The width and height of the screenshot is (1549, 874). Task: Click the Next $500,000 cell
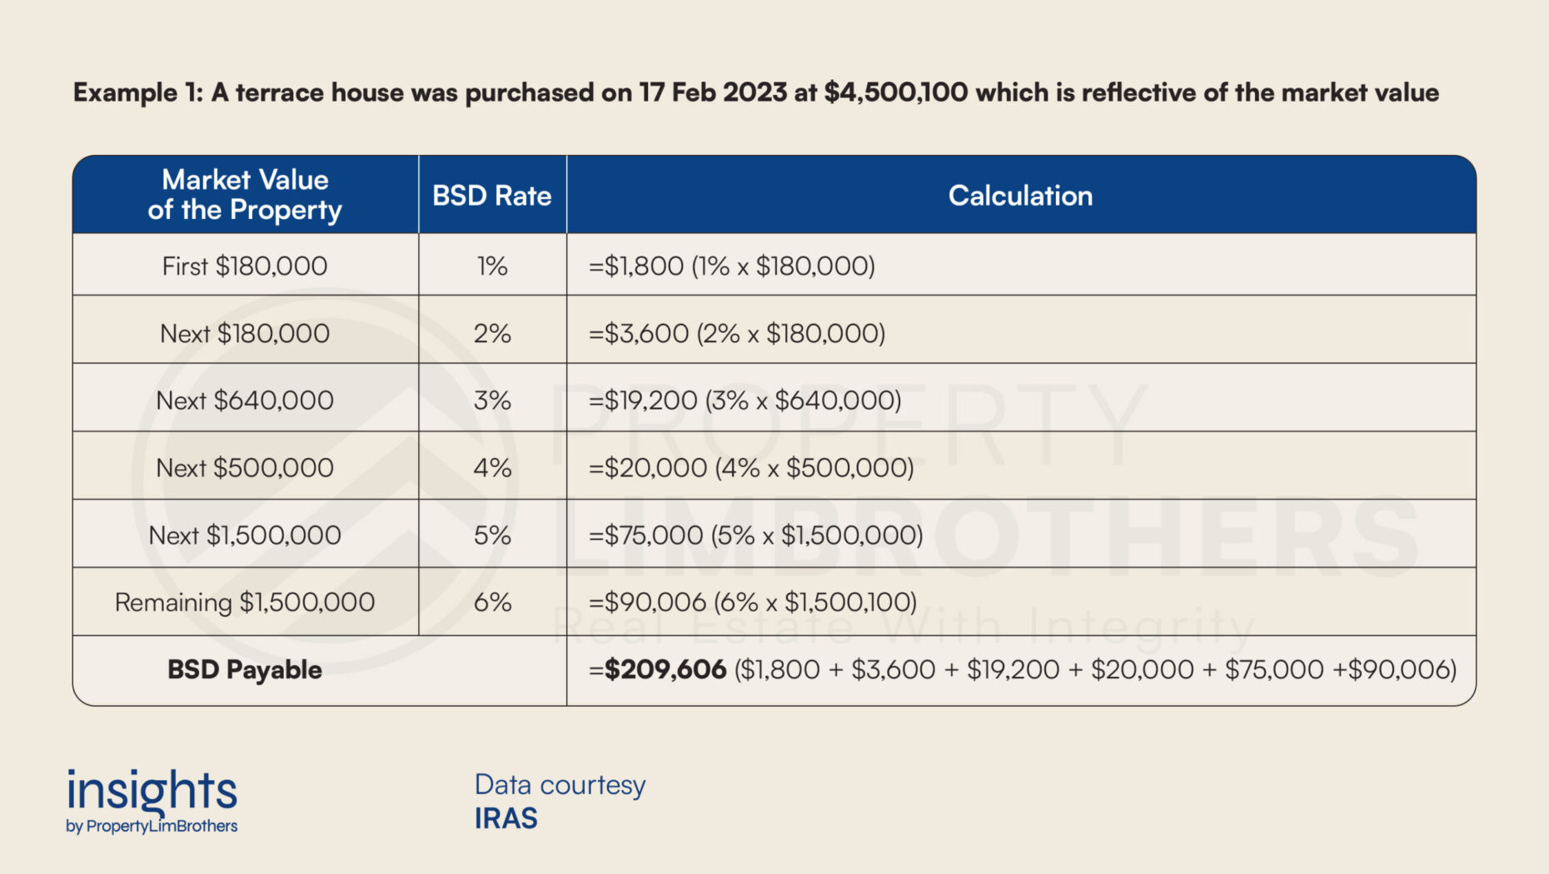click(x=245, y=468)
